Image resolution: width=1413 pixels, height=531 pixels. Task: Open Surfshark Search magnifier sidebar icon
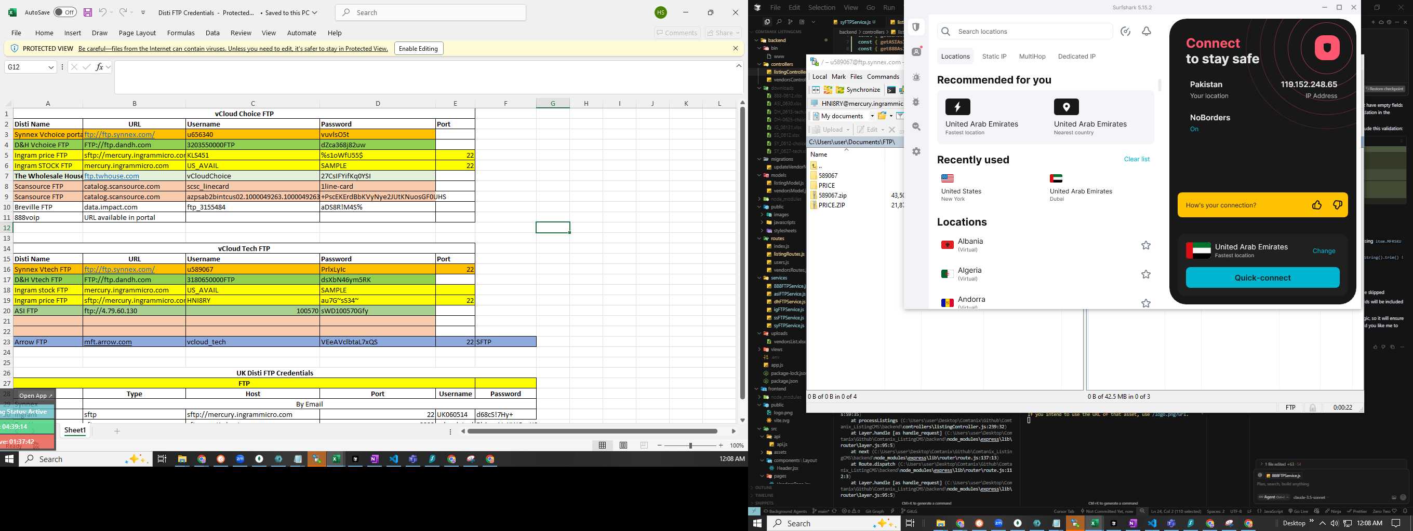pos(916,127)
